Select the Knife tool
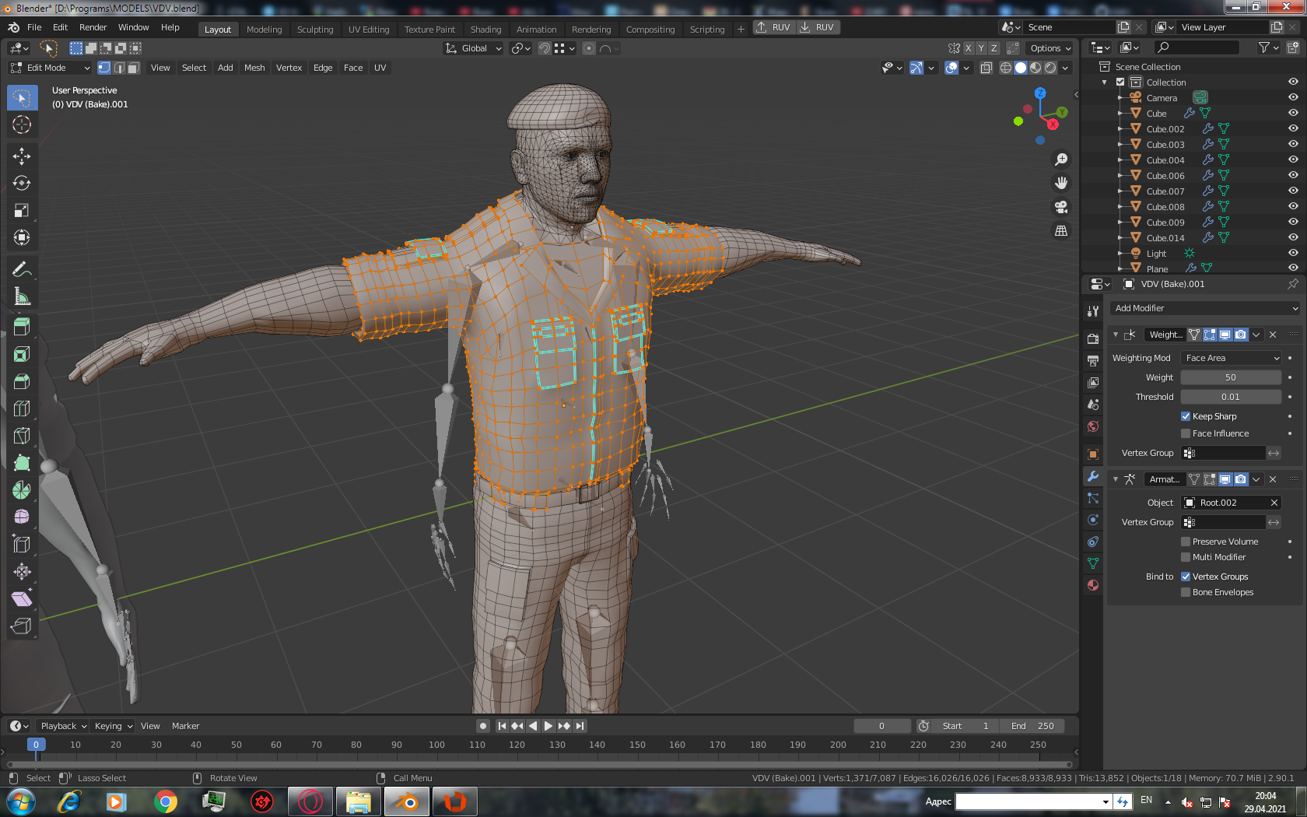The image size is (1307, 817). tap(22, 437)
